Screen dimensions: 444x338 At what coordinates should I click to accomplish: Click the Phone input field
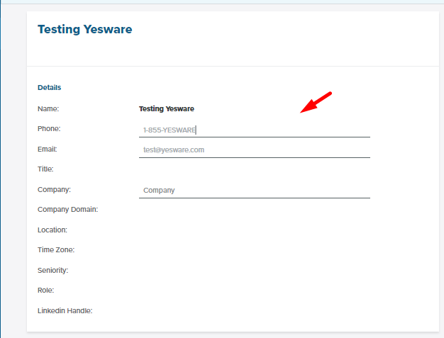[255, 130]
